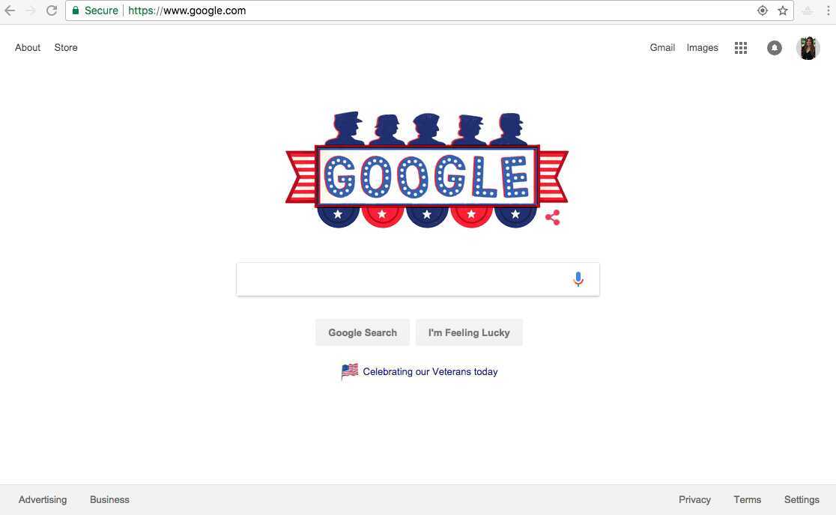Screen dimensions: 836x515
Task: Open the notifications bell icon
Action: (774, 48)
